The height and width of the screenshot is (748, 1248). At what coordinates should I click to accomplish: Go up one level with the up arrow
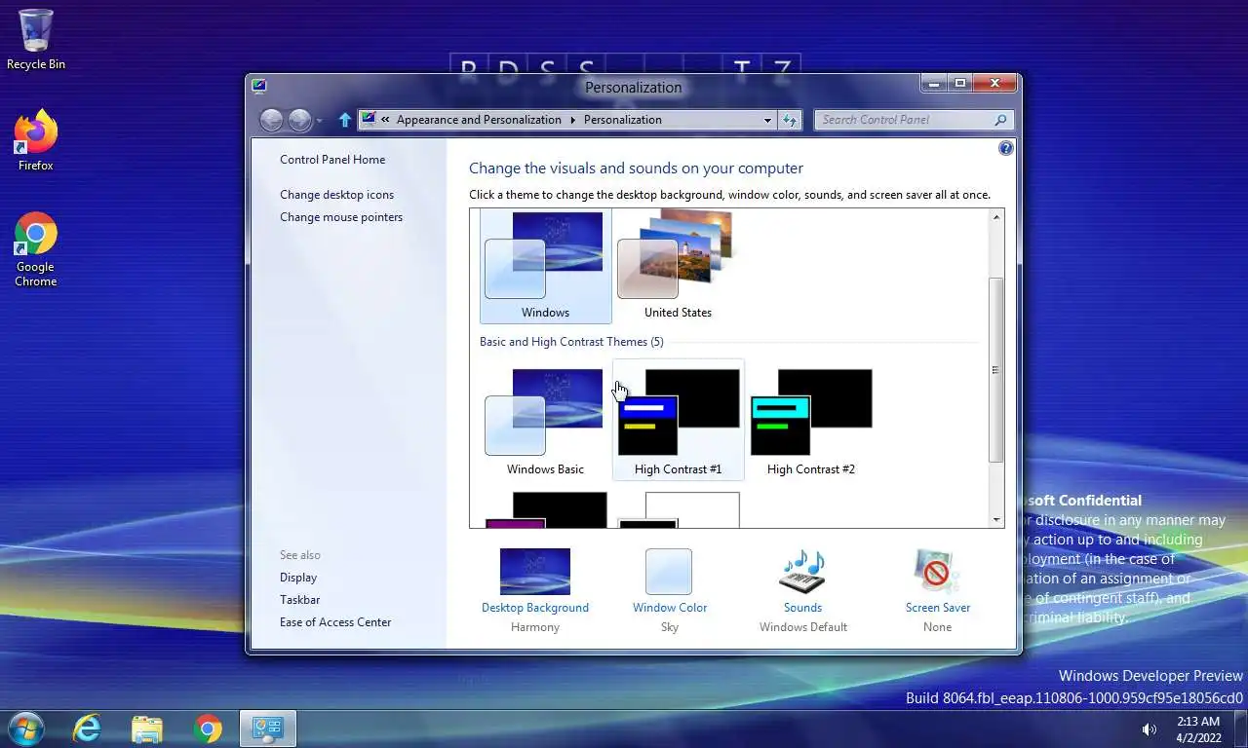[344, 120]
